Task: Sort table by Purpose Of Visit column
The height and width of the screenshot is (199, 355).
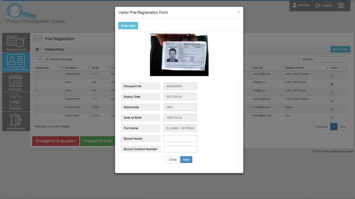Action: (x=307, y=68)
